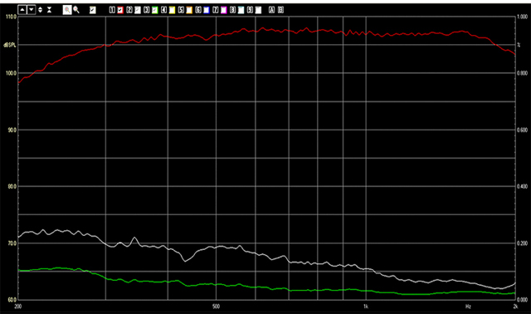This screenshot has height=314, width=531.
Task: Click the scale up arrow button
Action: (22, 10)
